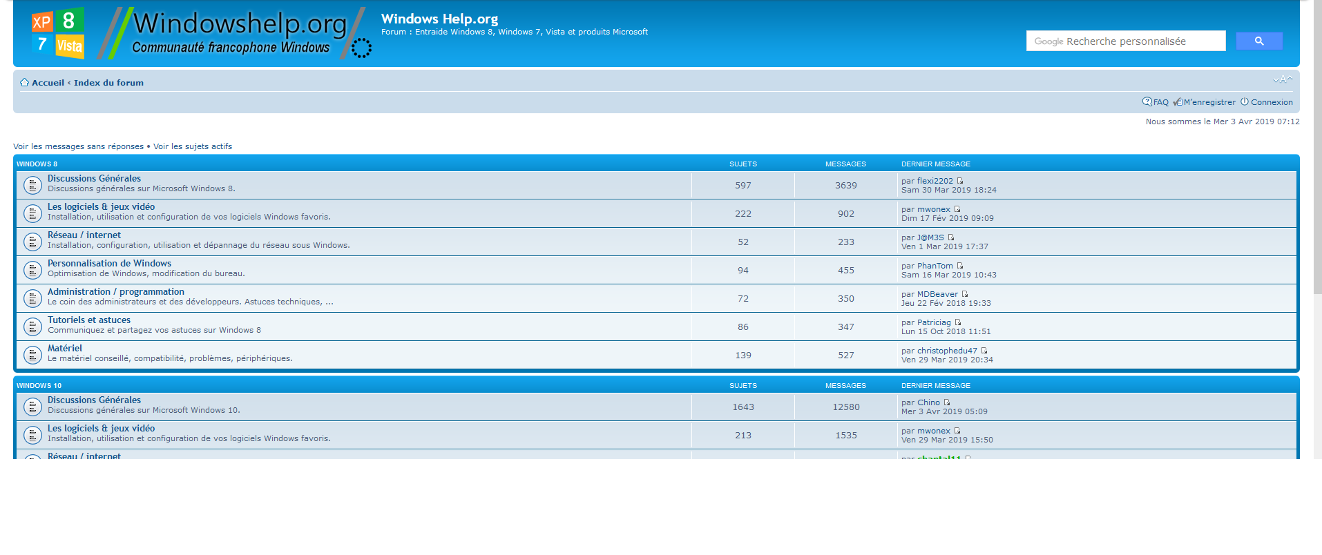Open Tutoriels et astuces forum
Screen dimensions: 1322x555
point(89,320)
